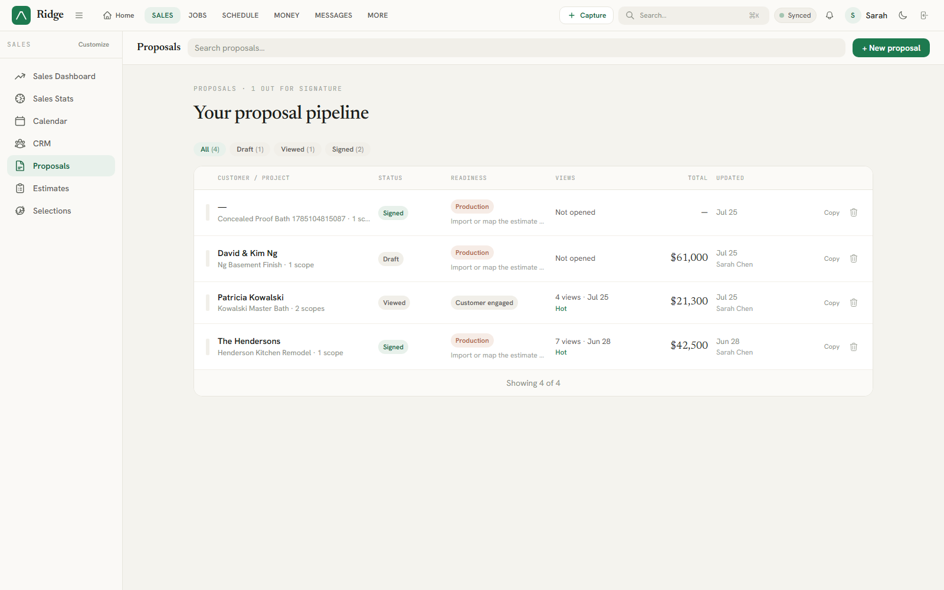Select Proposals in sidebar
The height and width of the screenshot is (590, 944).
pyautogui.click(x=61, y=166)
